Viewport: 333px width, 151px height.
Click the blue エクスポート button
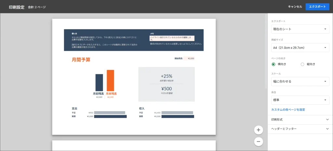tap(317, 7)
